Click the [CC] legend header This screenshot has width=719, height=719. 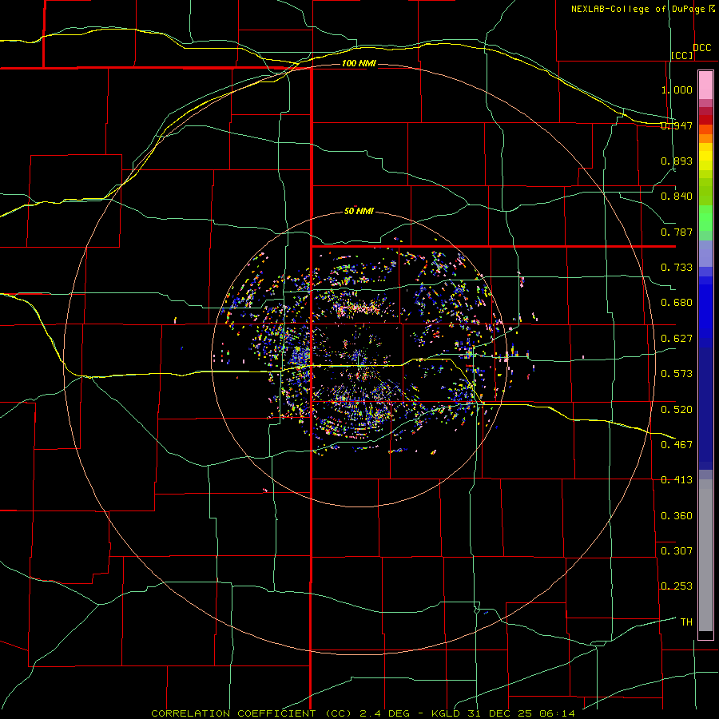(x=682, y=55)
